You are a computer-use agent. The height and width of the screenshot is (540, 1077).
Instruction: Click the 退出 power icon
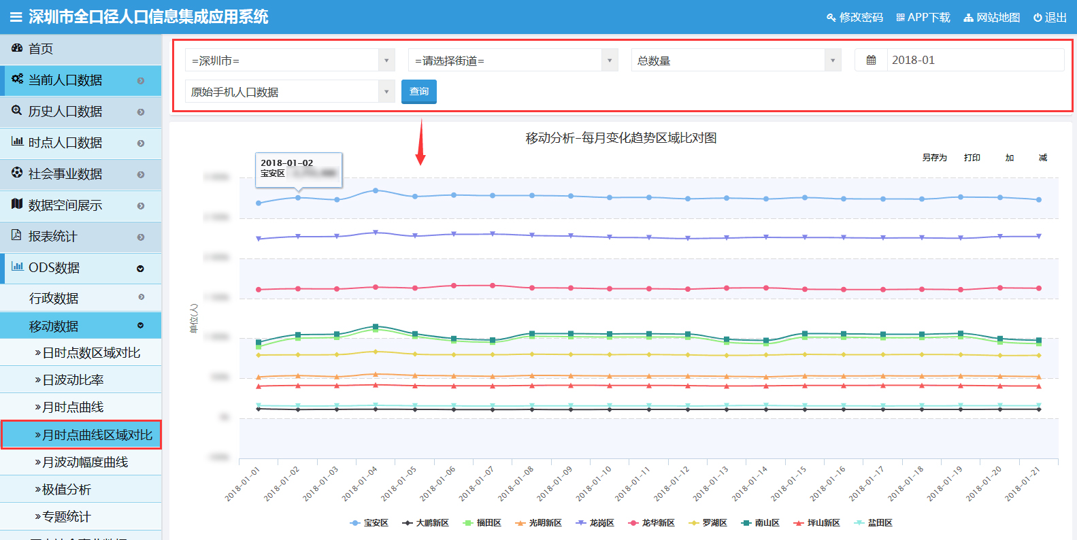[x=1038, y=18]
